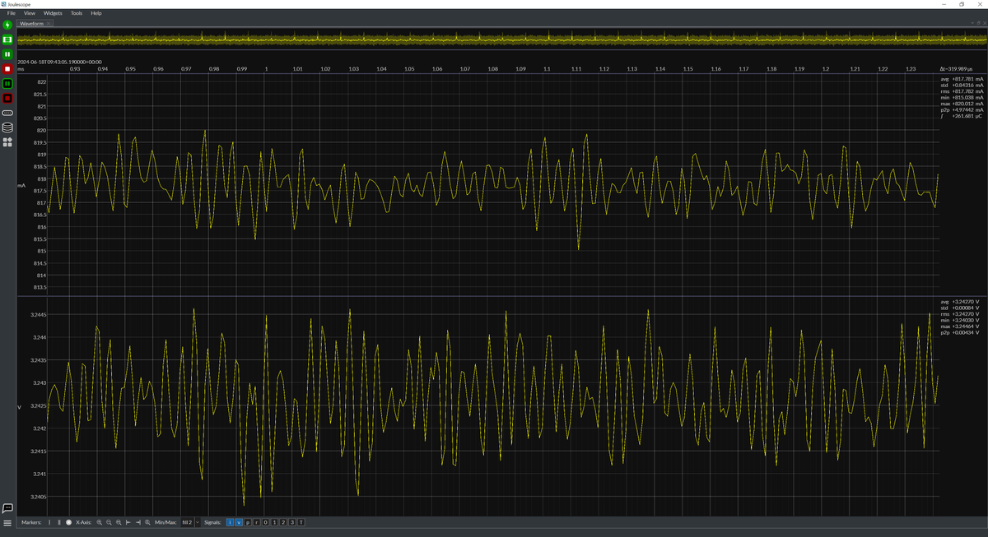Click the current avg +817.781 mA statistic
The width and height of the screenshot is (988, 537).
[962, 79]
